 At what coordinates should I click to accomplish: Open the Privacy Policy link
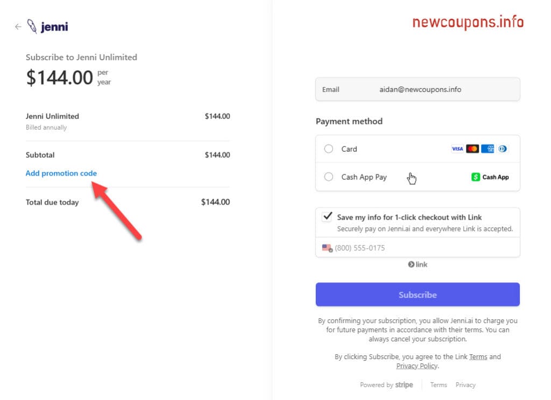click(x=417, y=366)
